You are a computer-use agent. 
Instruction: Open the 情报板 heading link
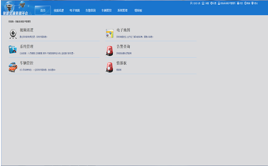pos(121,63)
